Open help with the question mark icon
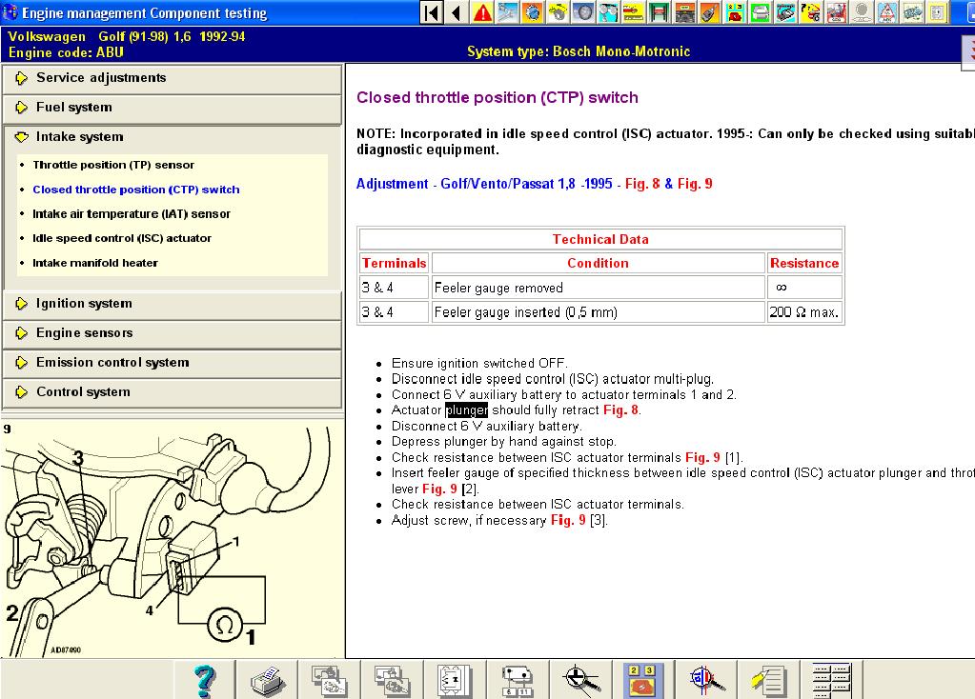The width and height of the screenshot is (975, 699). tap(204, 680)
